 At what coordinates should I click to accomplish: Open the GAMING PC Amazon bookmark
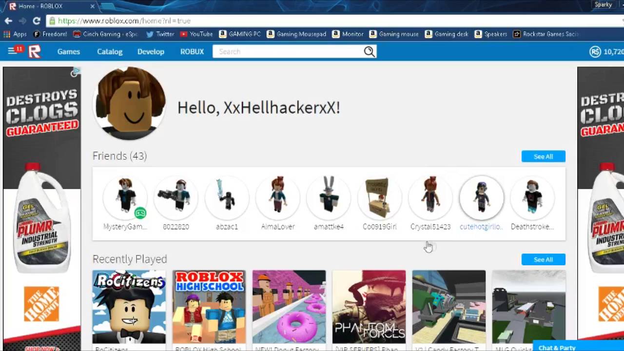(x=240, y=34)
